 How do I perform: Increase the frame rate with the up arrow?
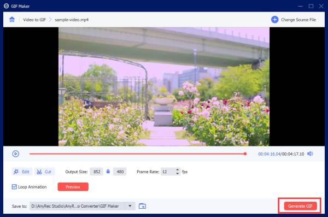tap(177, 170)
